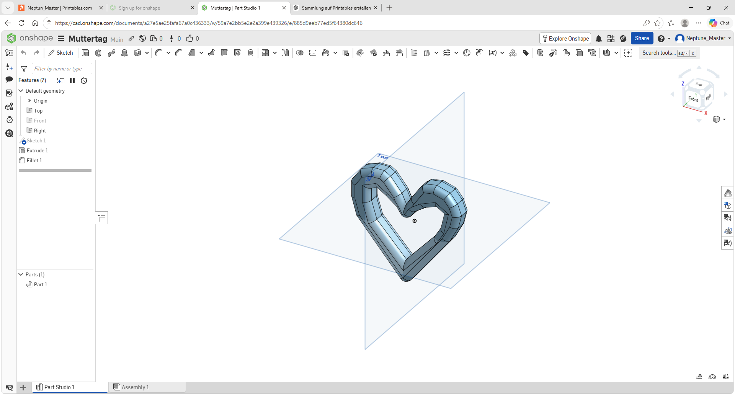Select the Hole tool
Screen dimensions: 735x395
tap(238, 53)
